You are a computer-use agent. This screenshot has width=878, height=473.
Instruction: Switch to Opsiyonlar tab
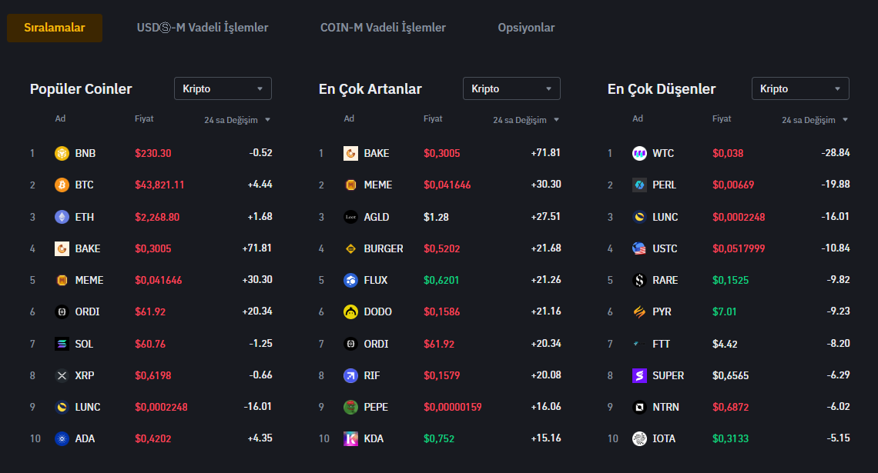click(526, 28)
